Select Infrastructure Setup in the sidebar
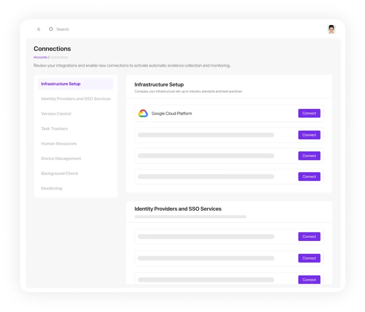Image resolution: width=365 pixels, height=312 pixels. (x=61, y=84)
